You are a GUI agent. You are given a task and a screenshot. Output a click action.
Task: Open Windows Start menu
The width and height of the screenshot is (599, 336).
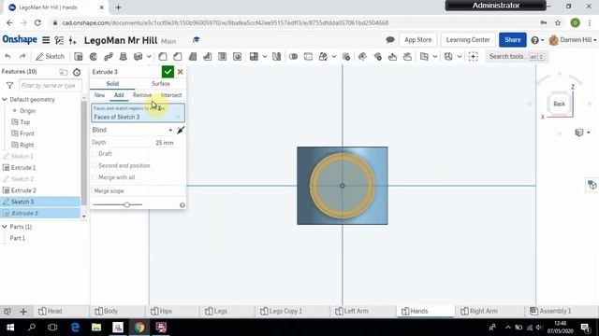coord(10,328)
